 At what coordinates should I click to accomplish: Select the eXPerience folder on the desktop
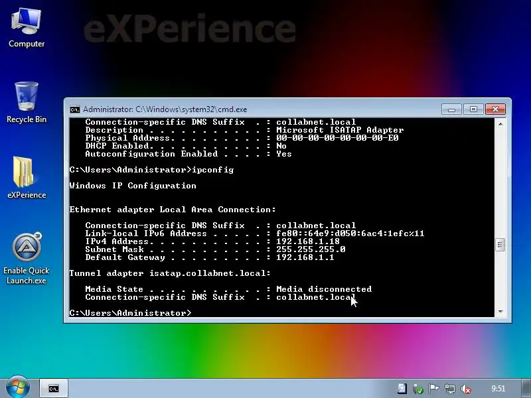(x=27, y=177)
